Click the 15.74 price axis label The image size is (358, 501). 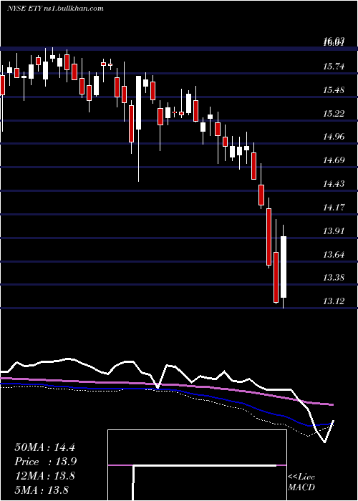click(334, 67)
